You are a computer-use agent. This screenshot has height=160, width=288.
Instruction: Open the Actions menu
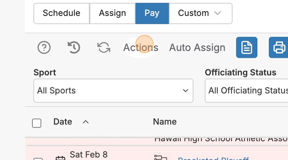(x=141, y=48)
